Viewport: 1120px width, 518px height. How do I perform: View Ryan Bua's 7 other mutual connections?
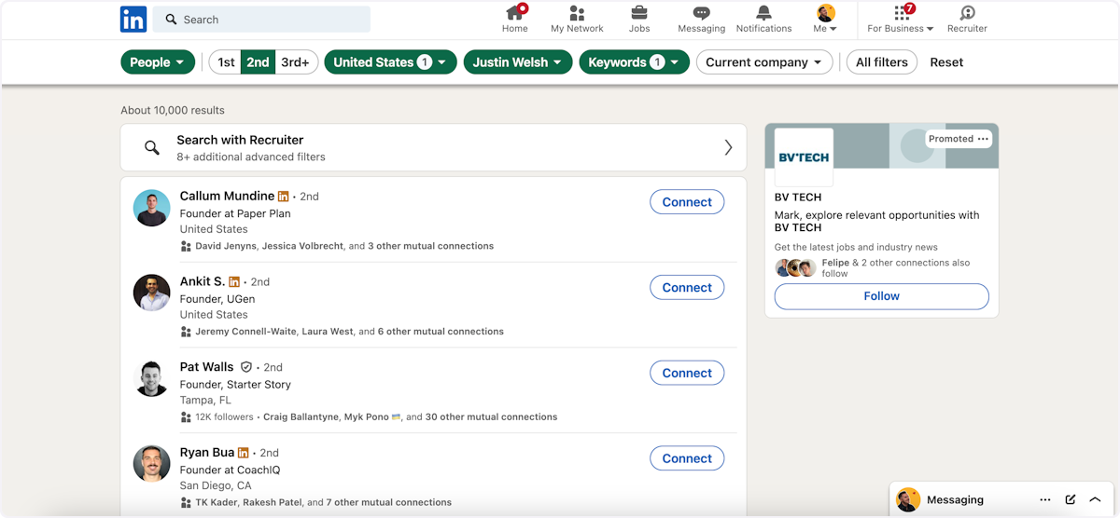point(388,503)
